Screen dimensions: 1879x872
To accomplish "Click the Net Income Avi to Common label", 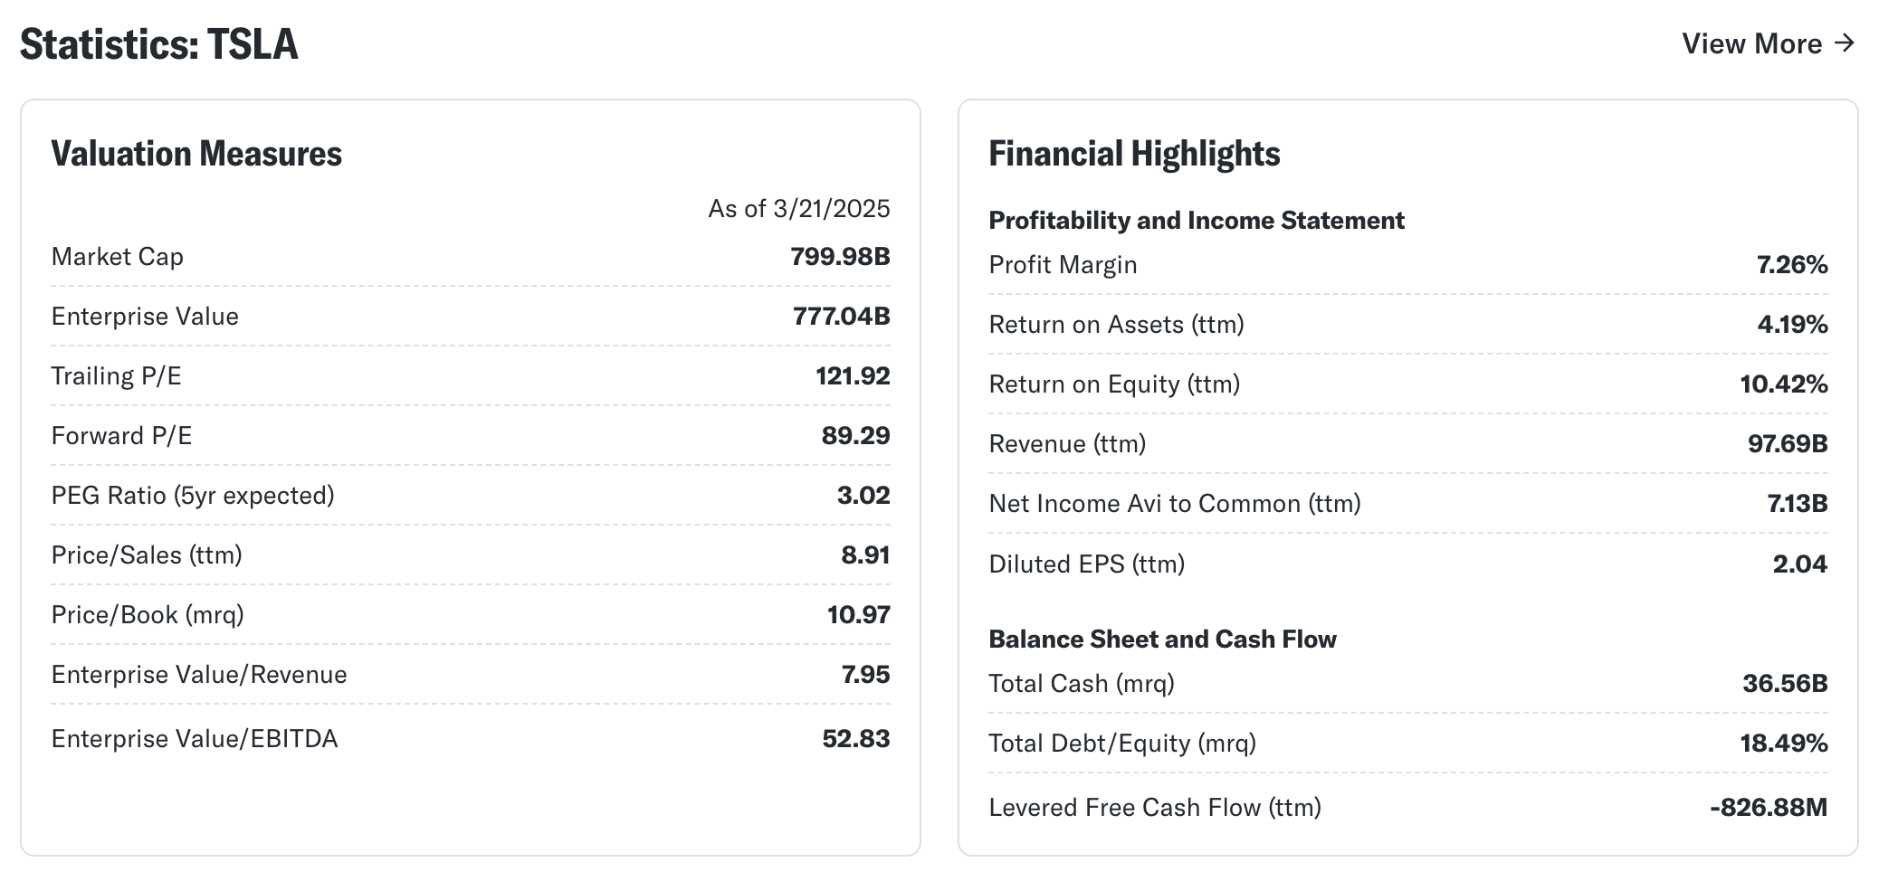I will [1175, 504].
